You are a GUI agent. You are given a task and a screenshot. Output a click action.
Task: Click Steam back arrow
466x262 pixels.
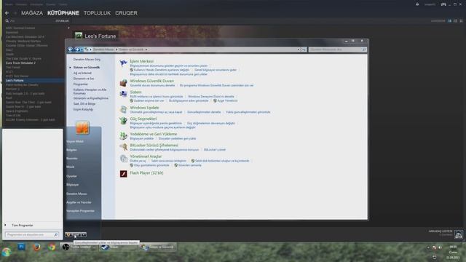[x=7, y=13]
